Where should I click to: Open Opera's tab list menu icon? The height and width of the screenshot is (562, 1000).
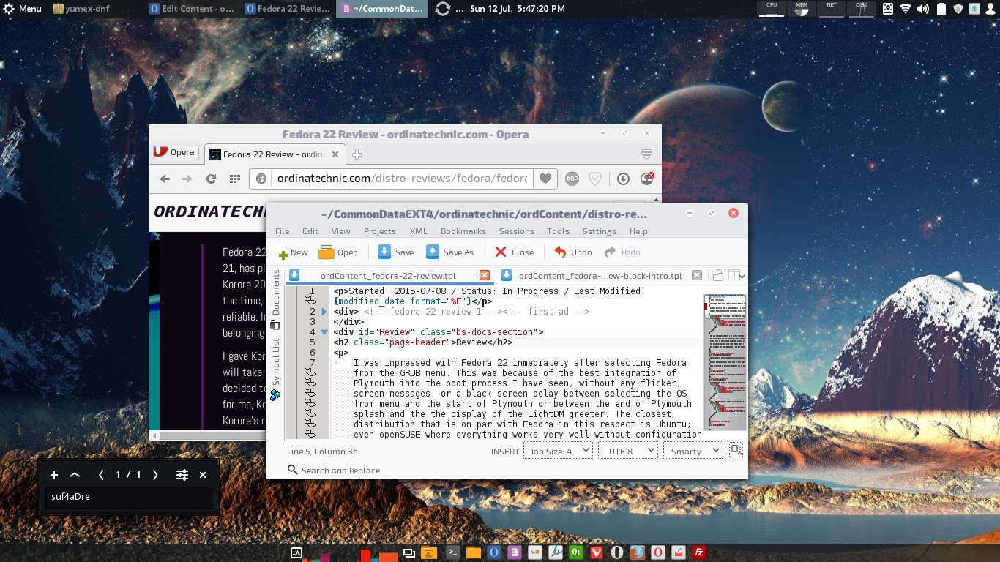(646, 154)
